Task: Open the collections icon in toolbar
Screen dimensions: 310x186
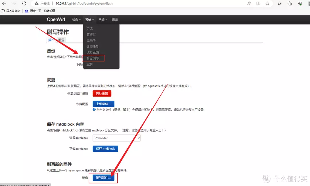Action: click(x=290, y=3)
